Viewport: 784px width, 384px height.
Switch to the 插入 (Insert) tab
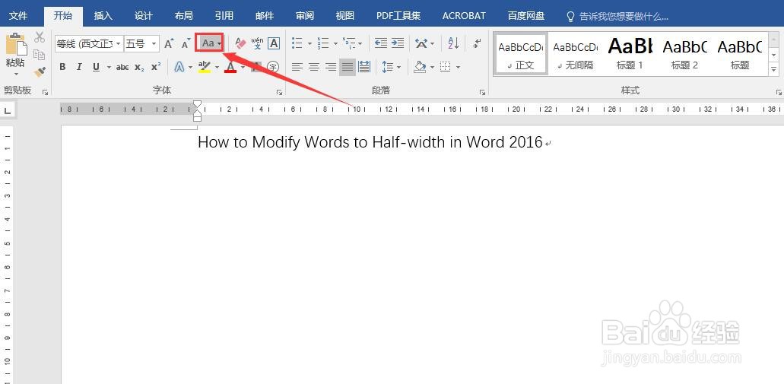coord(103,16)
